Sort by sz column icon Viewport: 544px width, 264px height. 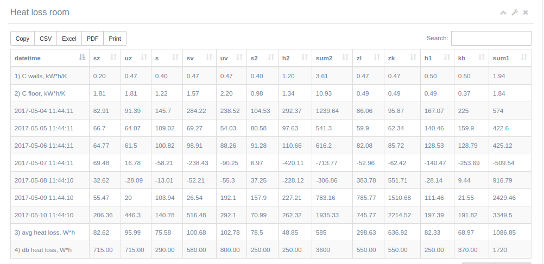point(113,58)
